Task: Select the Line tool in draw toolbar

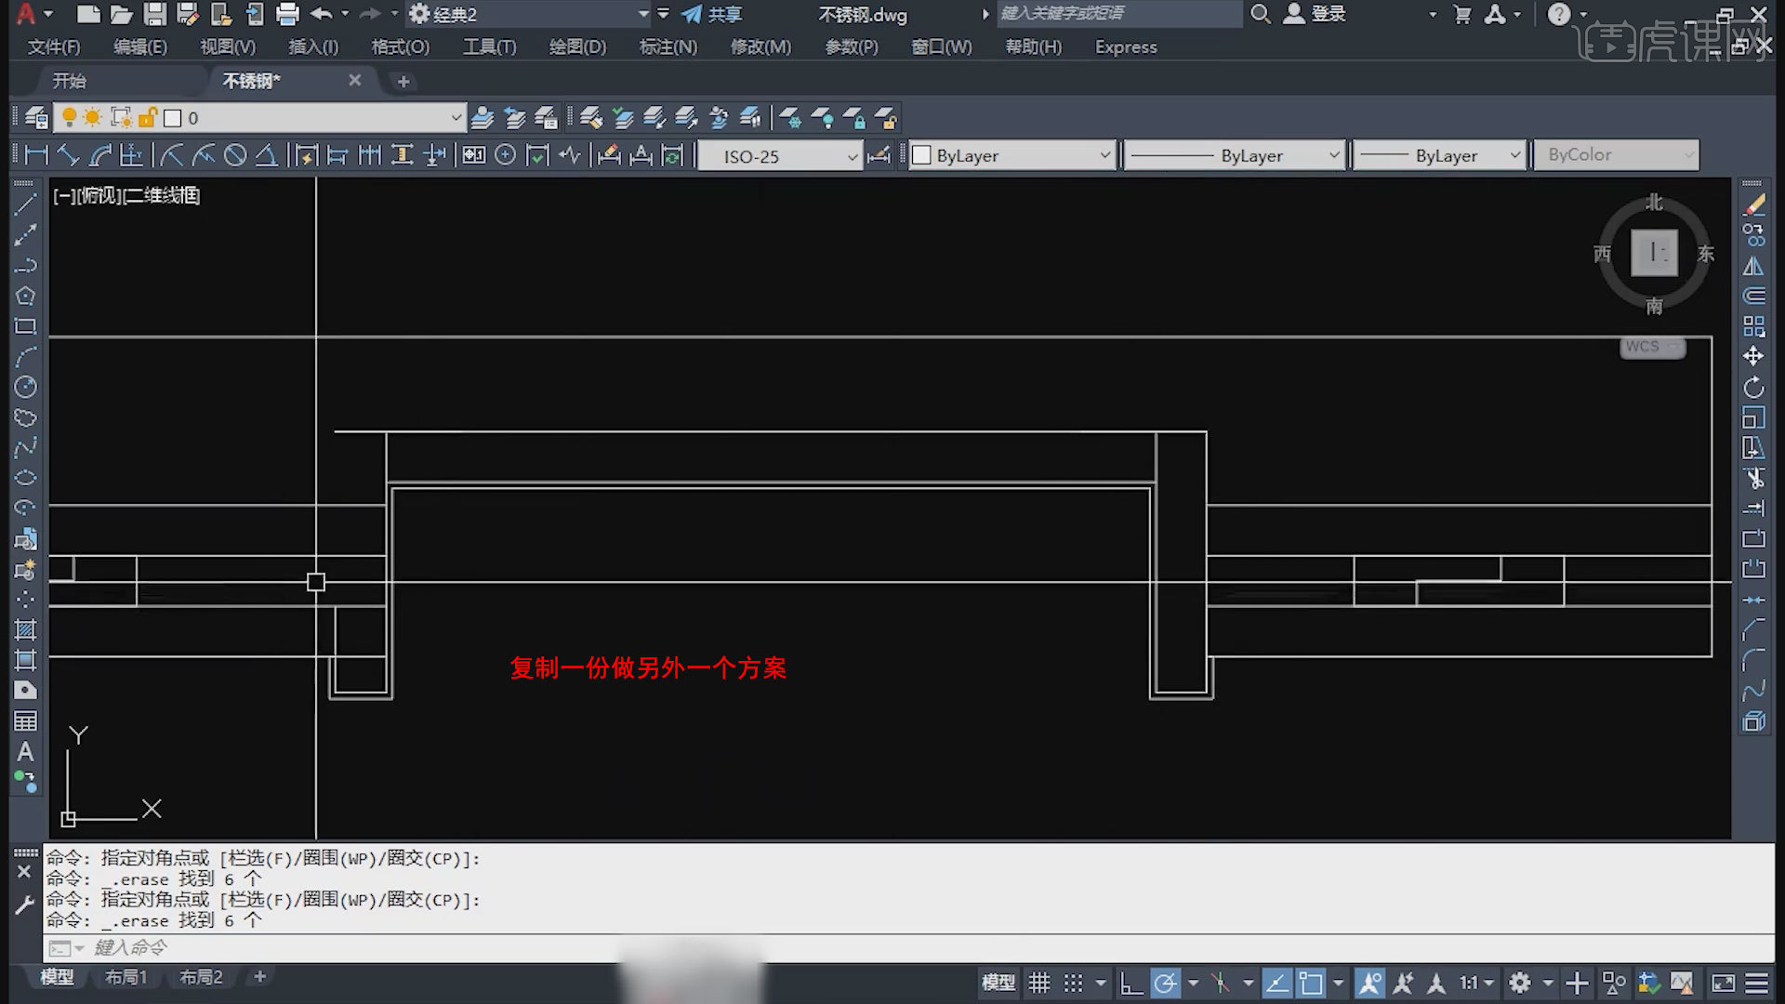Action: coord(25,205)
